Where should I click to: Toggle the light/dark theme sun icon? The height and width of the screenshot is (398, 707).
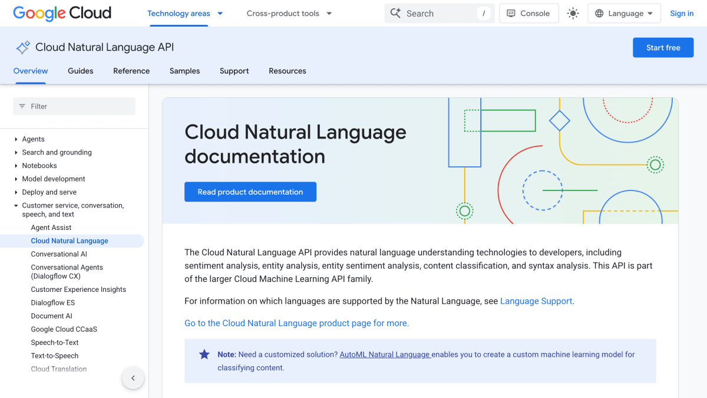click(573, 14)
